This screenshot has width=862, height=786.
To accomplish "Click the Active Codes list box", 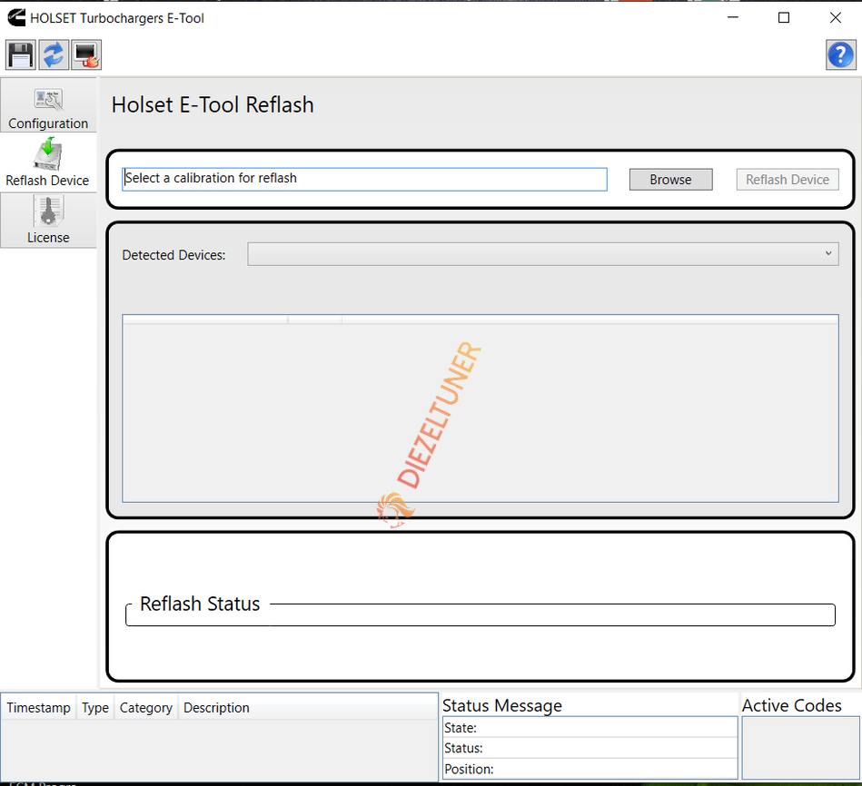I will [801, 748].
